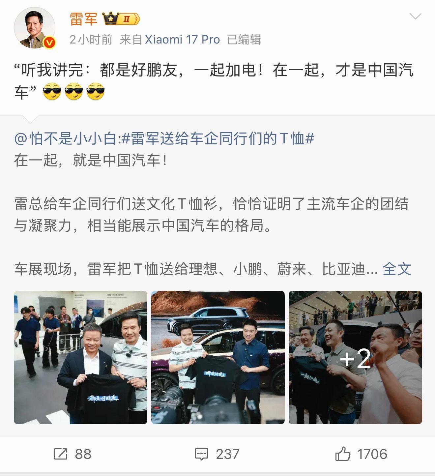
Task: Open first photo with 都是好朋友 shirt
Action: [80, 357]
